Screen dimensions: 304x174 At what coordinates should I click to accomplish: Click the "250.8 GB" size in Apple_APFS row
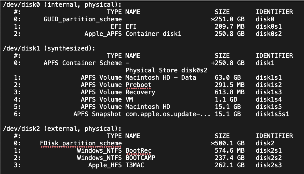click(230, 34)
